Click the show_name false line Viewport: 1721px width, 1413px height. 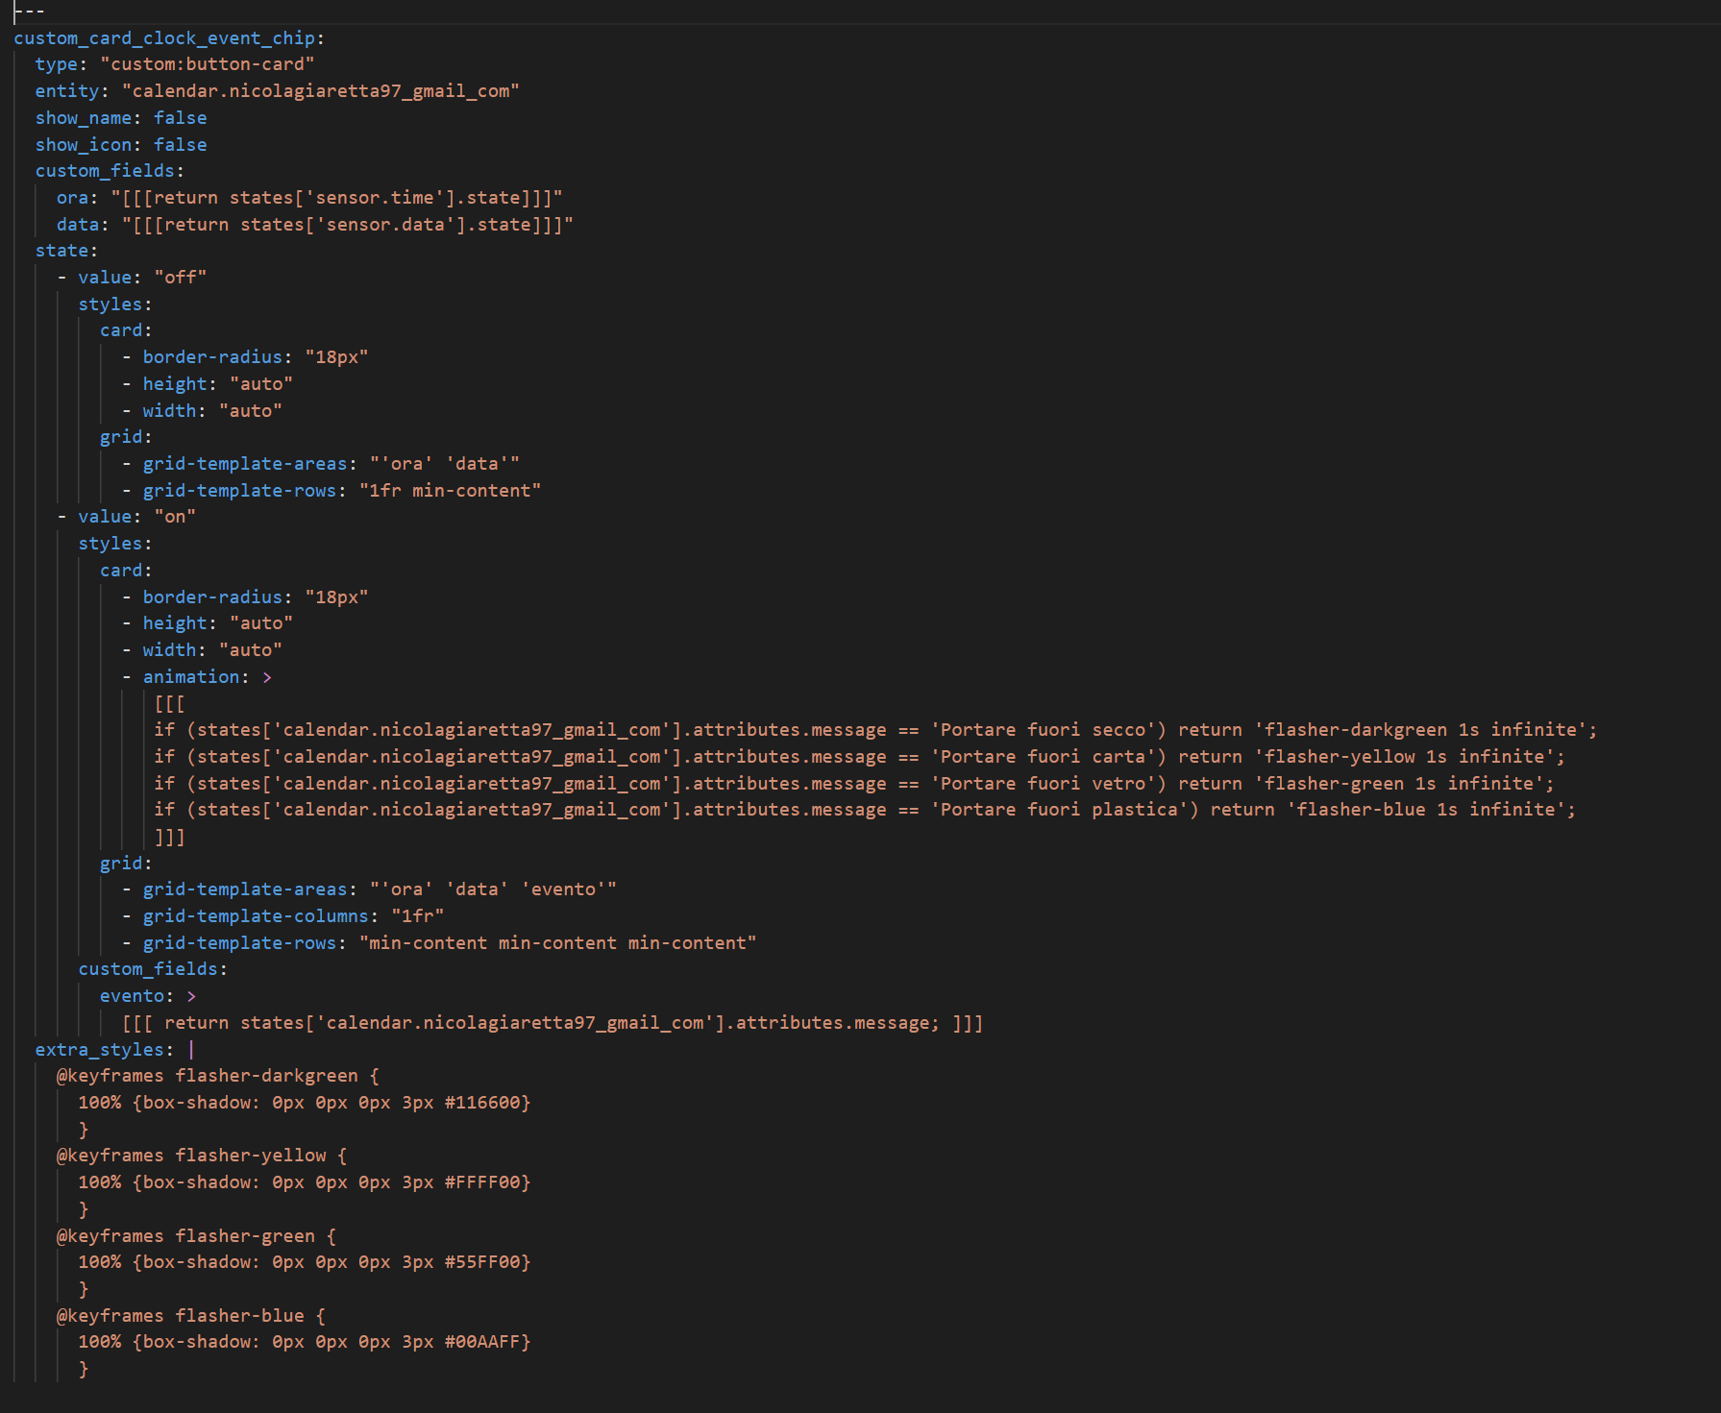click(121, 118)
